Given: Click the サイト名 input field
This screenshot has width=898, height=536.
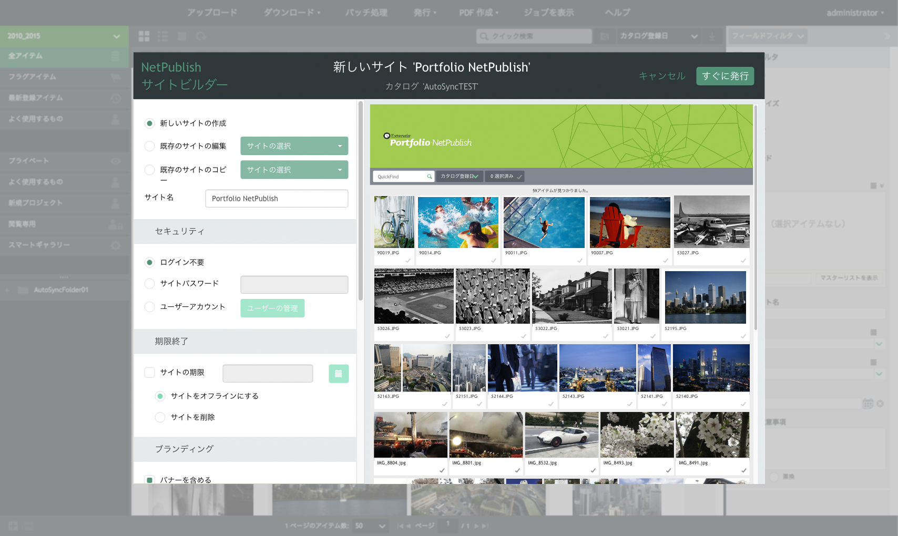Looking at the screenshot, I should pos(277,199).
